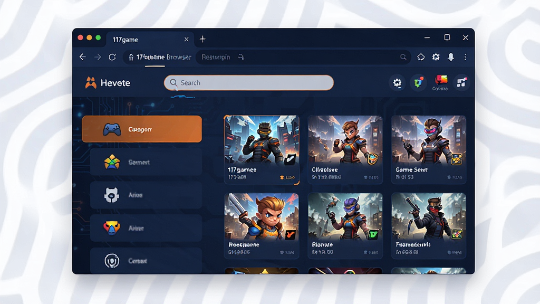
Task: Open the sidebar item with the headset icon
Action: (146, 261)
